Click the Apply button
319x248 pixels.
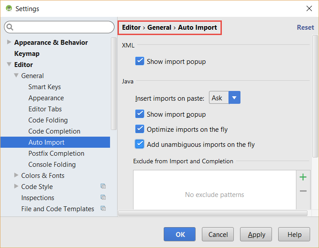coord(256,234)
